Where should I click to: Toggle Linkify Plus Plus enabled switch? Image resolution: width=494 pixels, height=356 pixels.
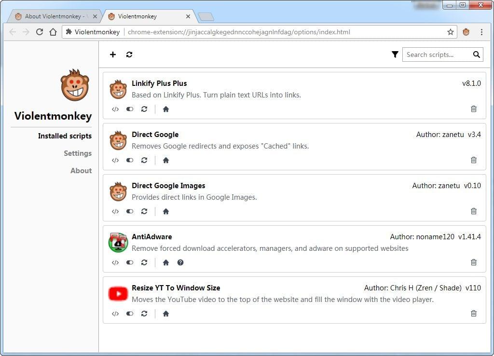pos(130,110)
